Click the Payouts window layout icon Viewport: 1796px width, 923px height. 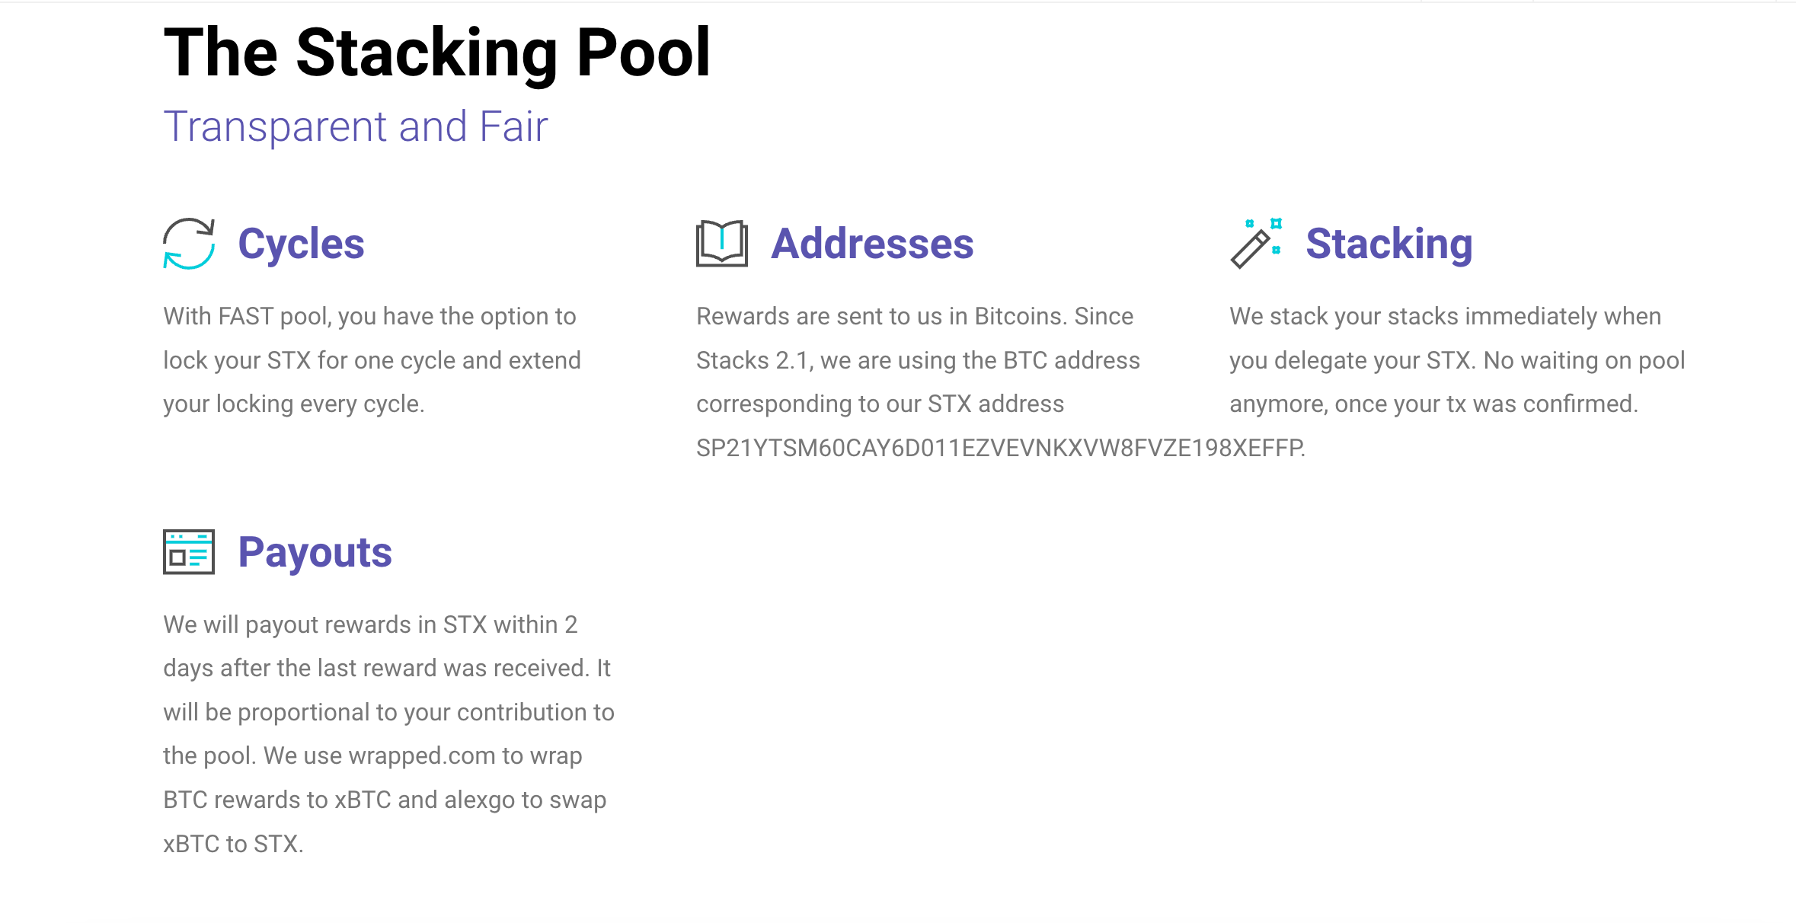tap(189, 551)
